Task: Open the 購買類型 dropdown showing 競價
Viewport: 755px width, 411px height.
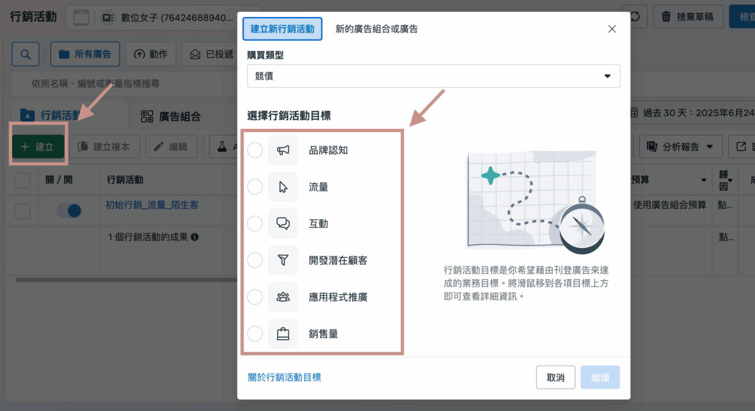Action: [433, 76]
